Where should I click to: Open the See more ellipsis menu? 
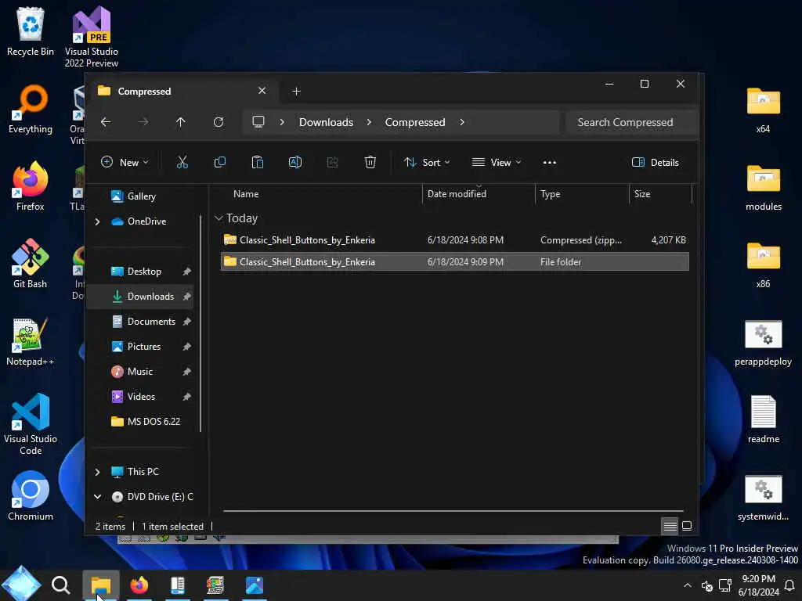549,163
